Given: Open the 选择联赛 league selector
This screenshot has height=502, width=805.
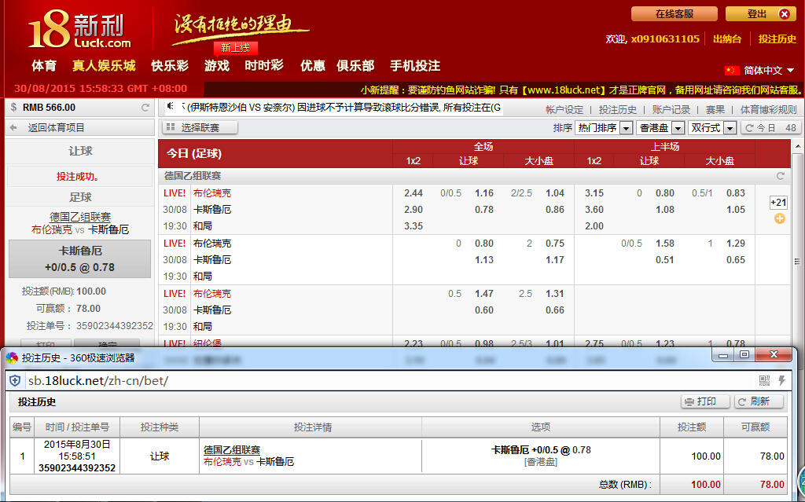Looking at the screenshot, I should point(200,127).
